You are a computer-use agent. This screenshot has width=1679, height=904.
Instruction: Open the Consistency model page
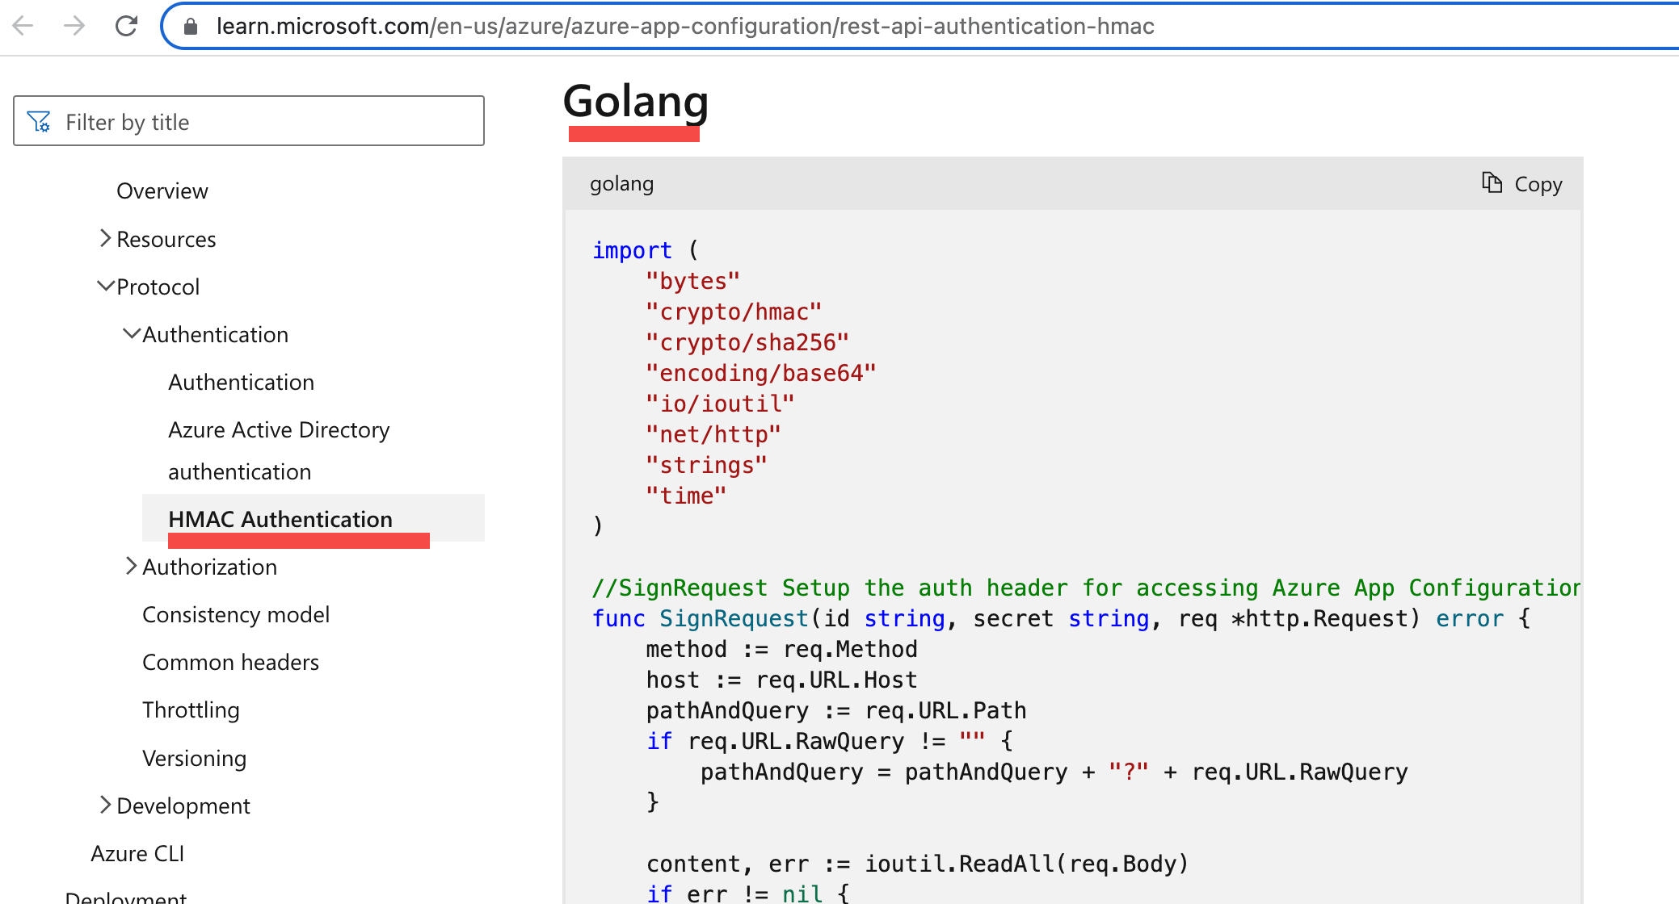coord(236,614)
